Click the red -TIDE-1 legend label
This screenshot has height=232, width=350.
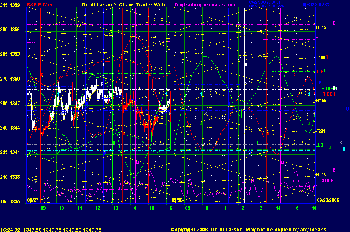[330, 94]
